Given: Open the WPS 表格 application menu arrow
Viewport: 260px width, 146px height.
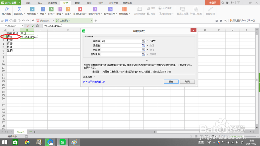Looking at the screenshot, I should click(19, 3).
